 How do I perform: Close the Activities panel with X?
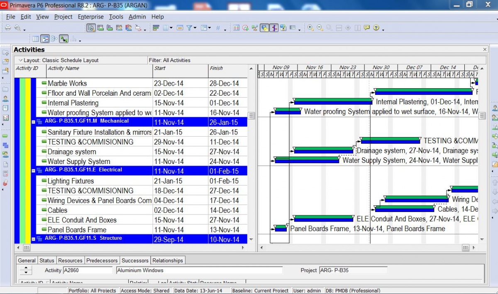point(485,49)
